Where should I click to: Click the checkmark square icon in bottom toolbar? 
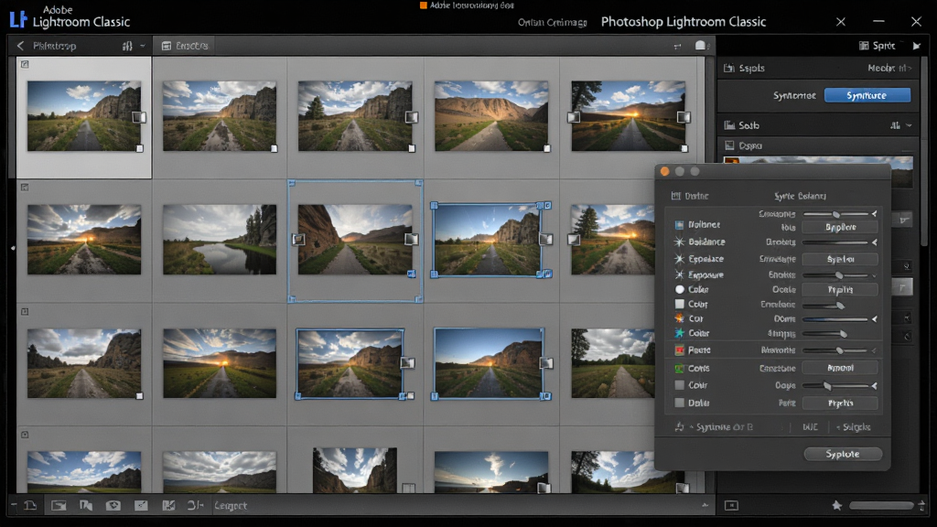141,505
